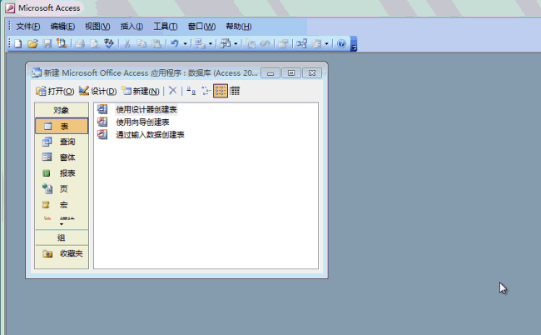This screenshot has height=335, width=541.
Task: Select 查询 in the objects list
Action: [x=62, y=142]
